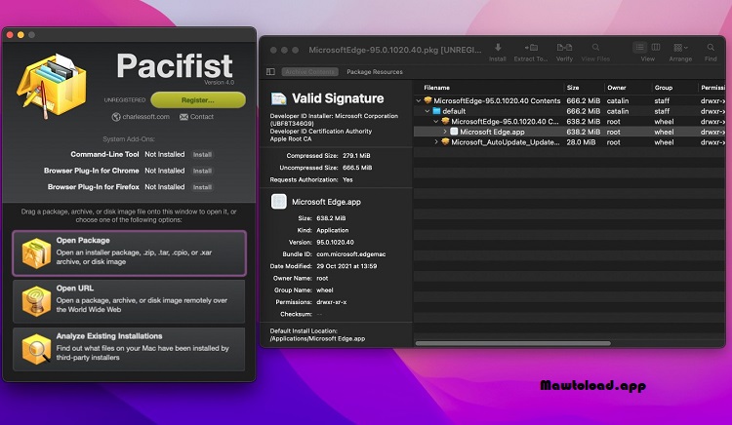Viewport: 732px width, 425px height.
Task: Click the Bundle ID value com.microsoft.edgemac
Action: [351, 254]
